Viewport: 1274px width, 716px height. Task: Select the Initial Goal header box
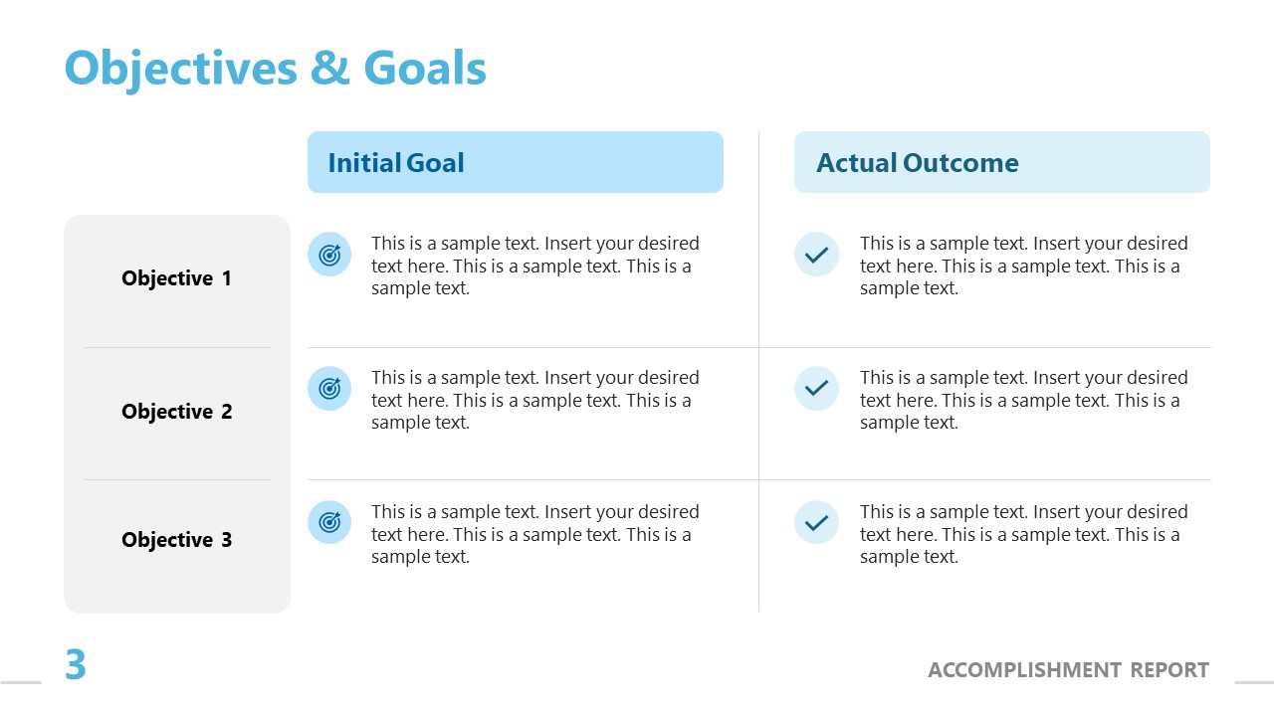point(515,162)
